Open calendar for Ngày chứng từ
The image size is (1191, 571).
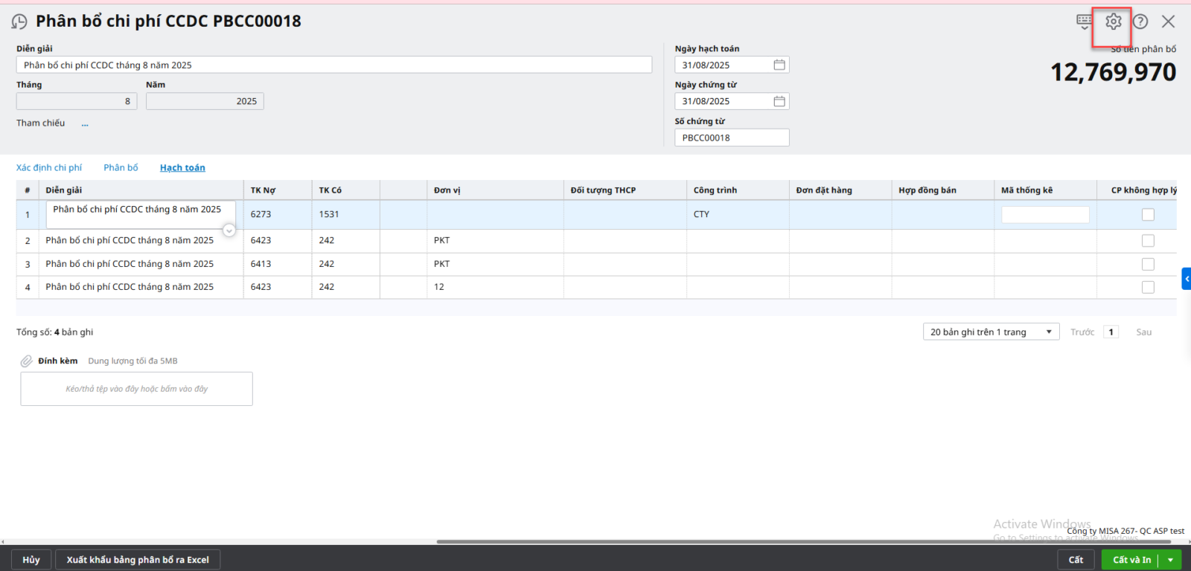(x=779, y=102)
